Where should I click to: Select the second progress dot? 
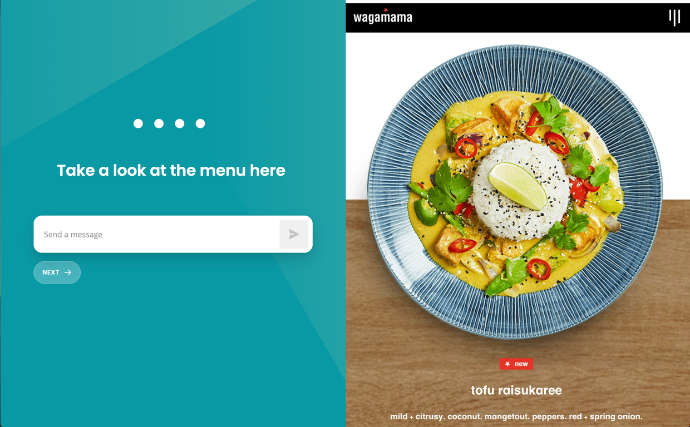[159, 123]
